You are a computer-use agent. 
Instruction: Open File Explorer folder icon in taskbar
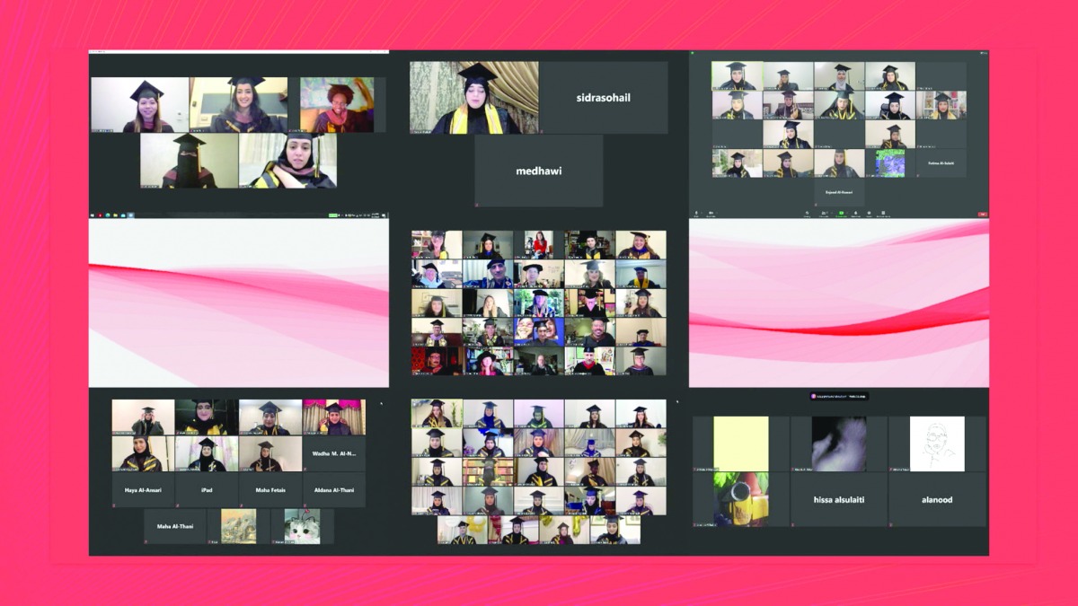115,215
